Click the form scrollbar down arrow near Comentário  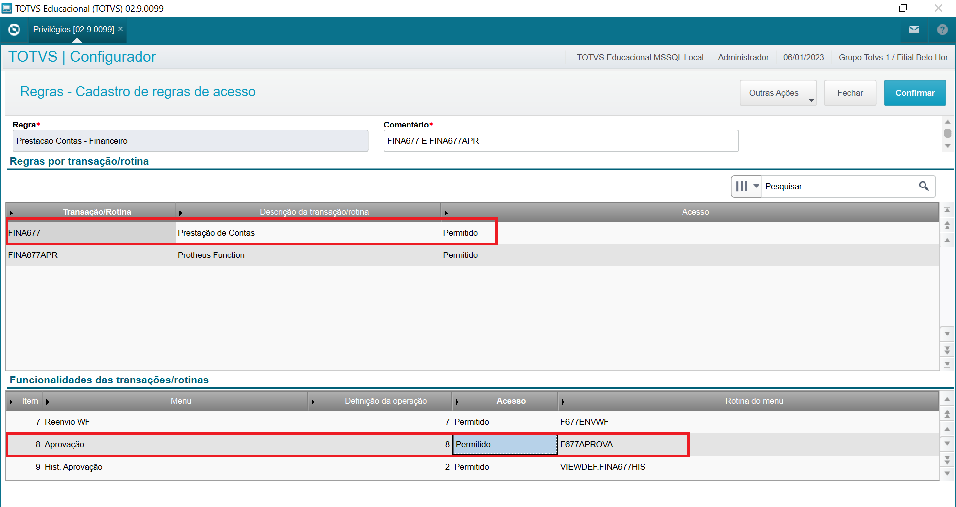pyautogui.click(x=948, y=146)
